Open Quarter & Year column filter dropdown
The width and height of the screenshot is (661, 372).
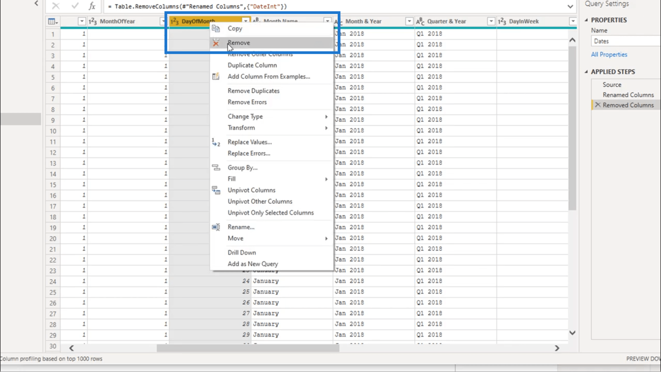(491, 21)
